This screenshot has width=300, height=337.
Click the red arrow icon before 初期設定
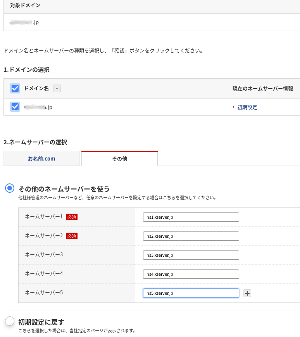(234, 107)
